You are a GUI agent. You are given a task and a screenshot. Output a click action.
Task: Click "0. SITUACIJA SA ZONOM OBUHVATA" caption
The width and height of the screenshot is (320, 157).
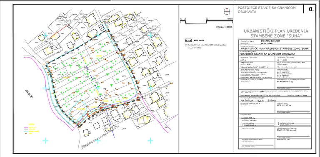(x=205, y=45)
